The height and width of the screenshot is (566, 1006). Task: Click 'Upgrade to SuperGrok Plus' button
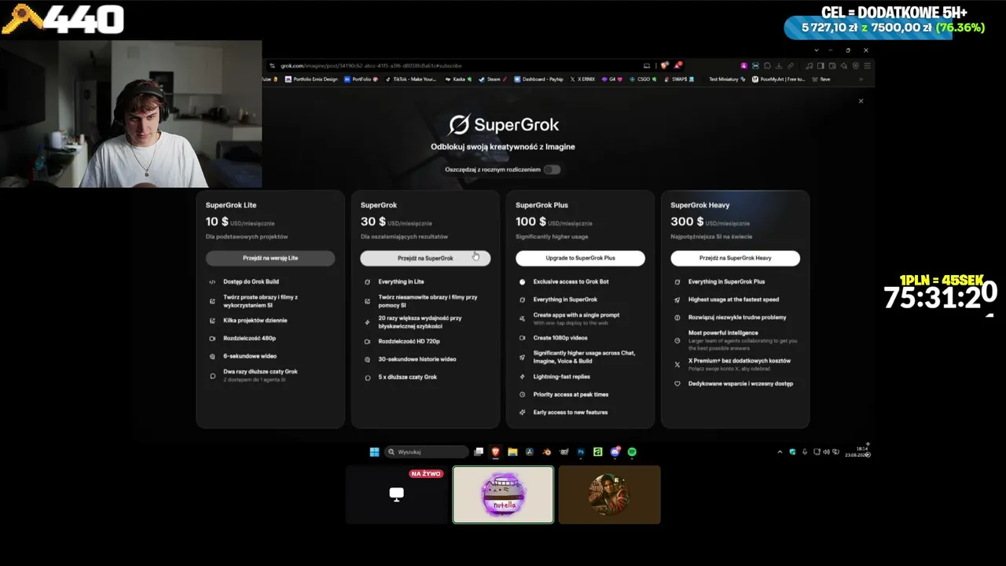click(x=580, y=258)
